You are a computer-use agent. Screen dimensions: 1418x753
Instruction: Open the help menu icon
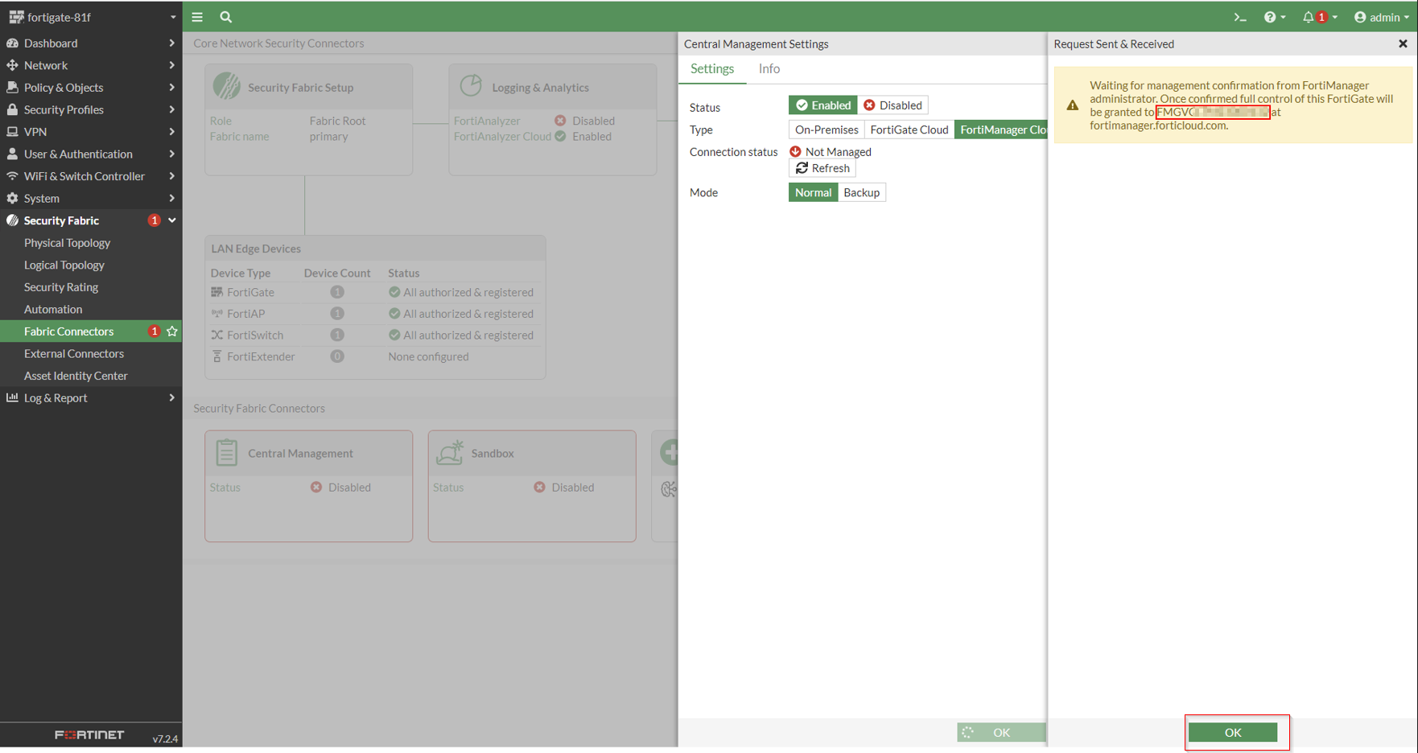point(1270,16)
